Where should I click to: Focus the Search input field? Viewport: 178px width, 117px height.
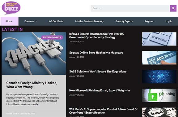tap(130, 8)
